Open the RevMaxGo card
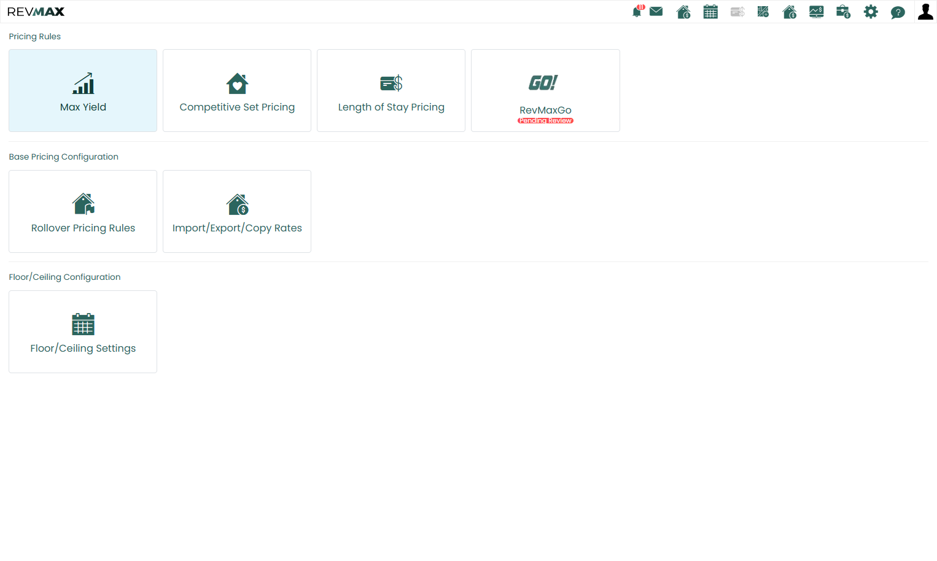 545,90
